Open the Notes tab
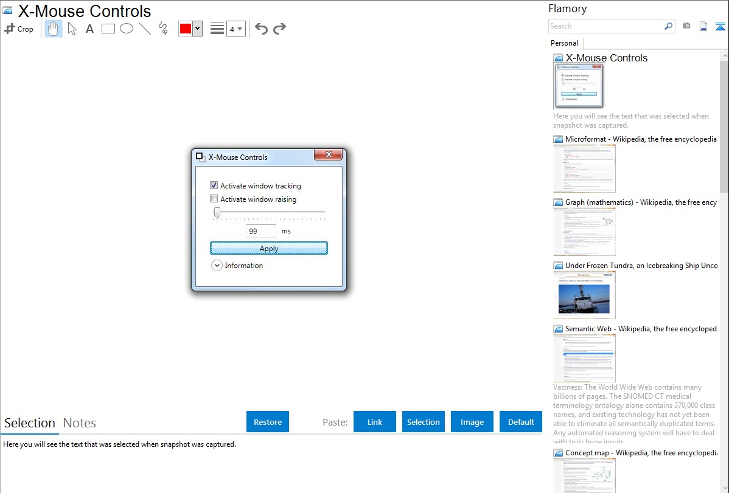The width and height of the screenshot is (729, 493). click(80, 423)
